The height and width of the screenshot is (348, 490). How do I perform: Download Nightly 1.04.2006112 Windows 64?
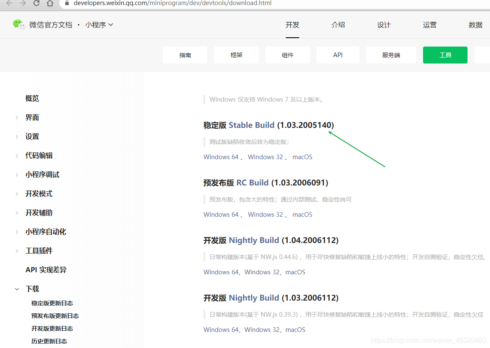(x=221, y=272)
